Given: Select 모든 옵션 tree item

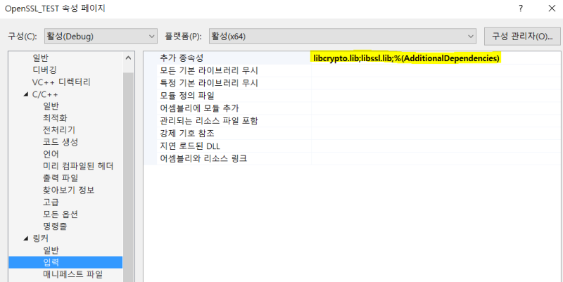Looking at the screenshot, I should (x=61, y=214).
